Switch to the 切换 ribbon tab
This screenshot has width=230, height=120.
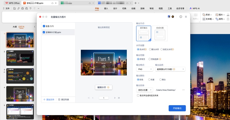tap(124, 9)
